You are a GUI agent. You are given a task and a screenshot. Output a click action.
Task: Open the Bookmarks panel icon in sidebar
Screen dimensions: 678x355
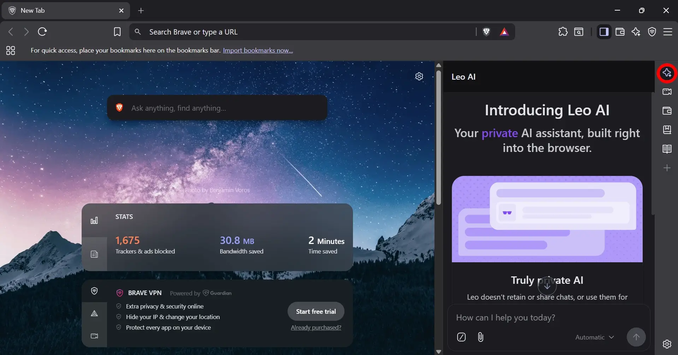pos(667,130)
